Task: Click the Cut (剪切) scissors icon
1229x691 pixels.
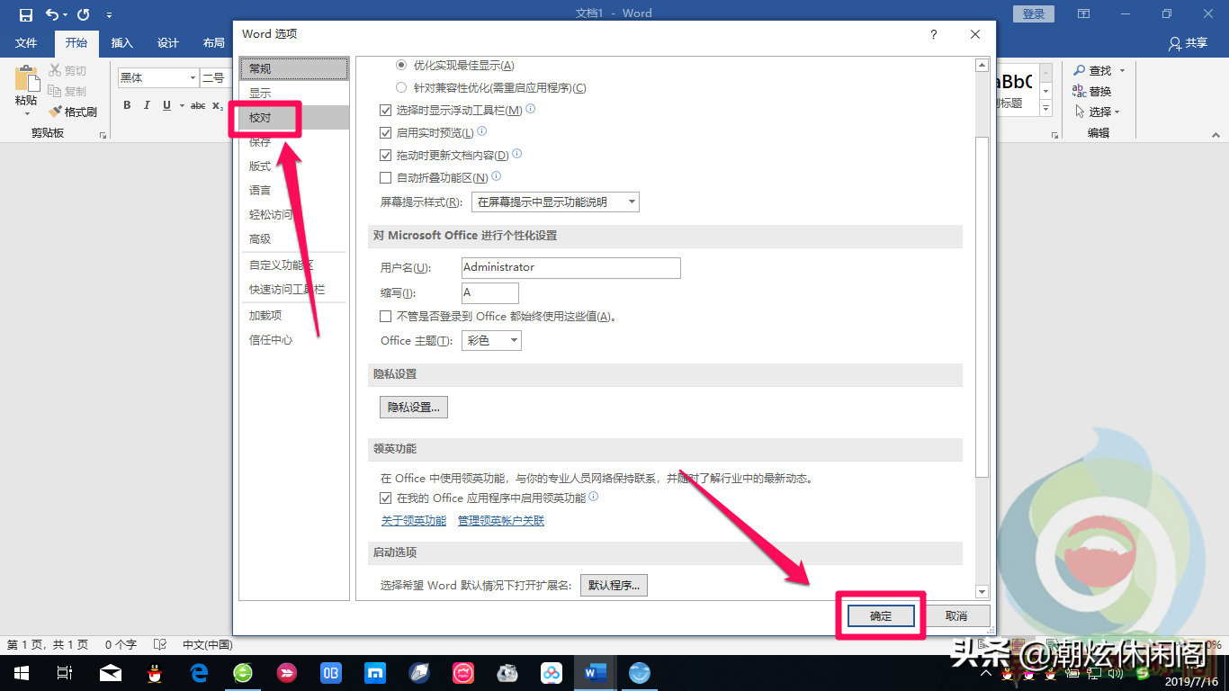Action: (x=55, y=70)
